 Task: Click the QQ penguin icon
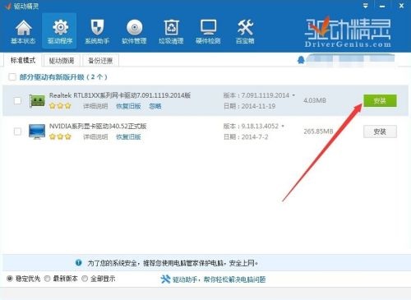301,60
